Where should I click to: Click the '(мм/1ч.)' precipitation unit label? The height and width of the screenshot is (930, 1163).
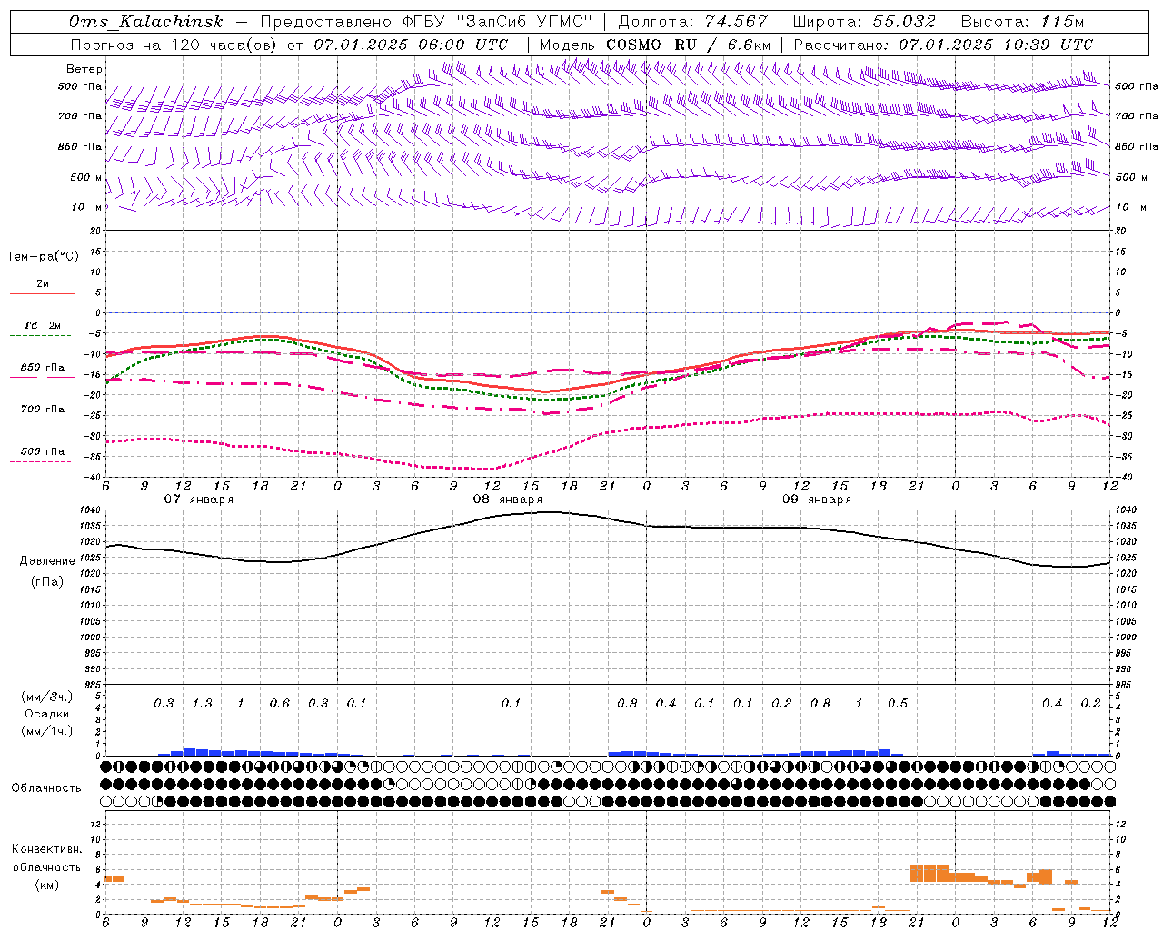point(48,731)
